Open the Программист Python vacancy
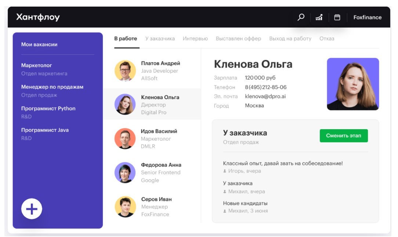Viewport: 398px width, 237px height. 48,109
